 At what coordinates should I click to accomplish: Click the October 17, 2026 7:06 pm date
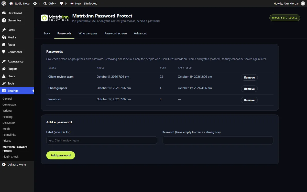pyautogui.click(x=114, y=99)
